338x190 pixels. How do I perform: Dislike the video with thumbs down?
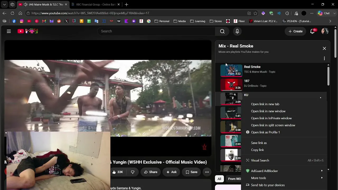(x=133, y=172)
